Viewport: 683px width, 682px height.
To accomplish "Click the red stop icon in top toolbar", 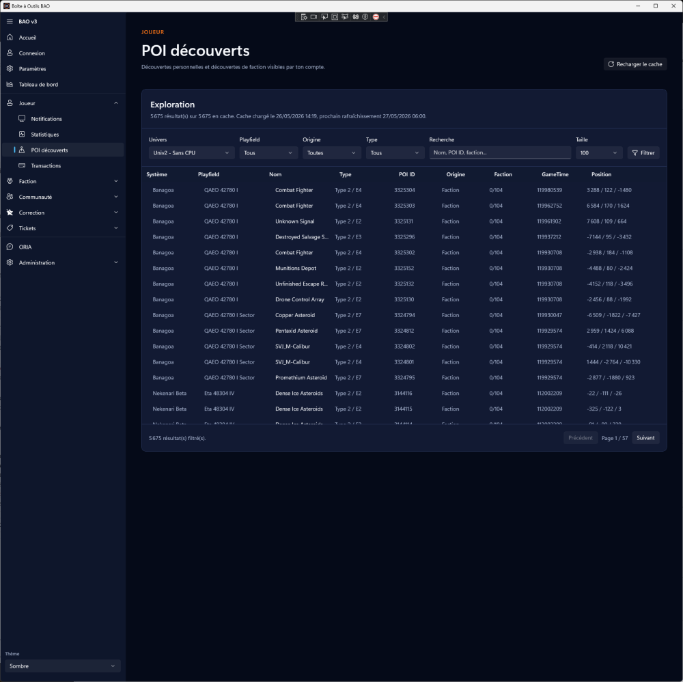I will pos(376,17).
